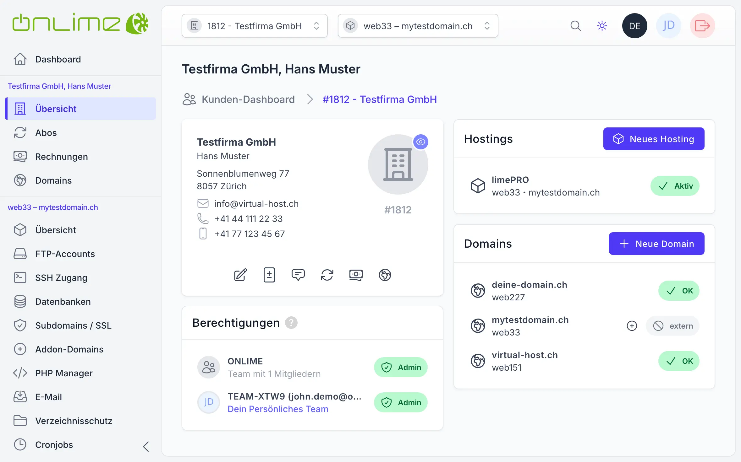The height and width of the screenshot is (462, 741).
Task: Open payment options via the banknote icon
Action: (356, 275)
